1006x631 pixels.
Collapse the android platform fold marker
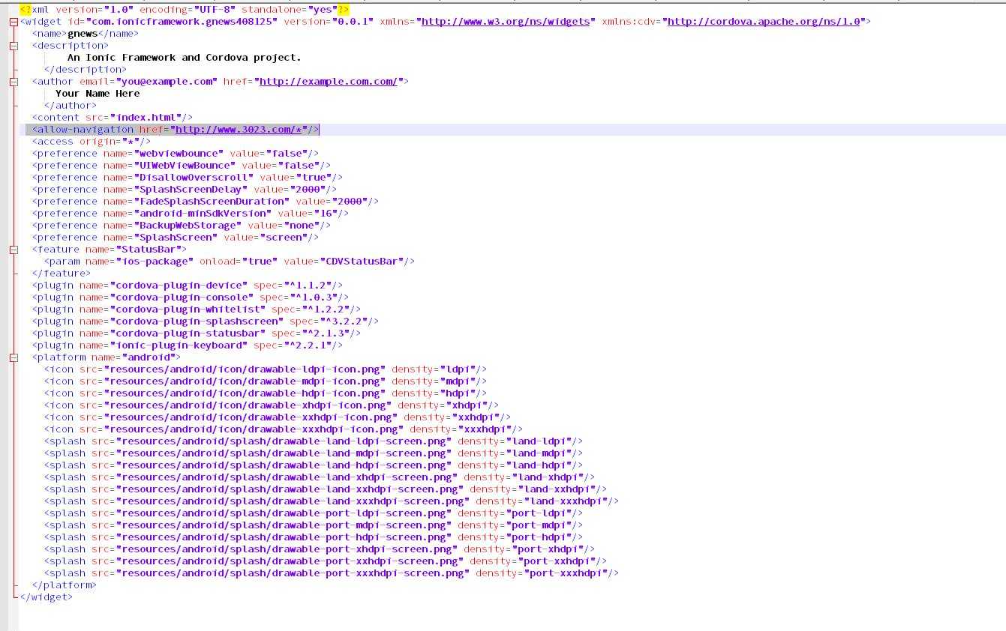click(14, 357)
